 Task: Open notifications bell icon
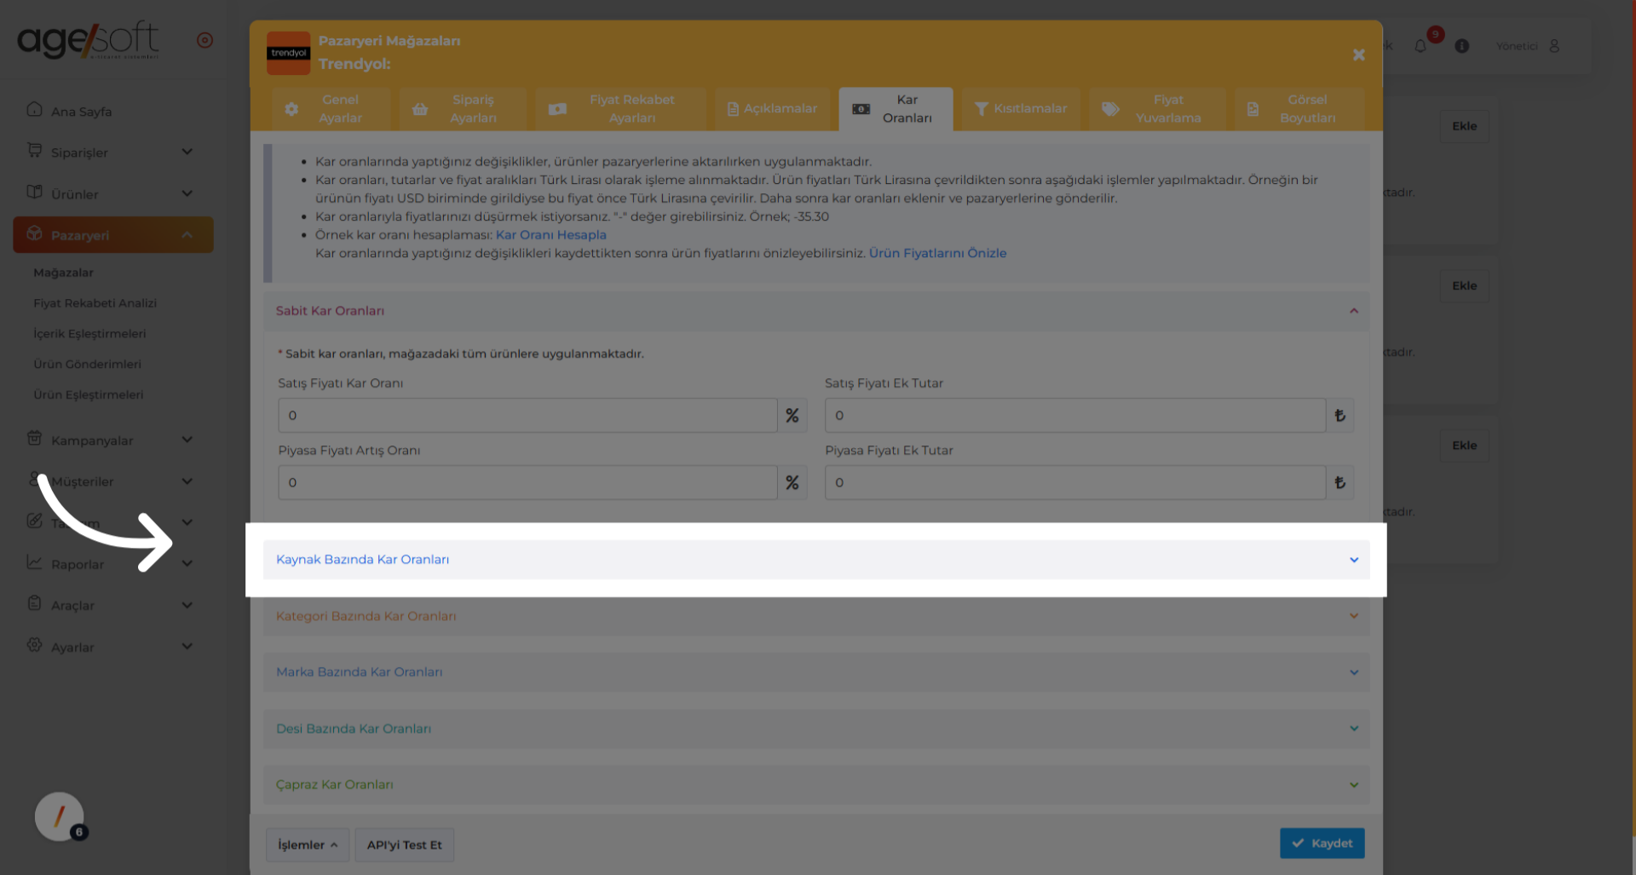pos(1420,46)
